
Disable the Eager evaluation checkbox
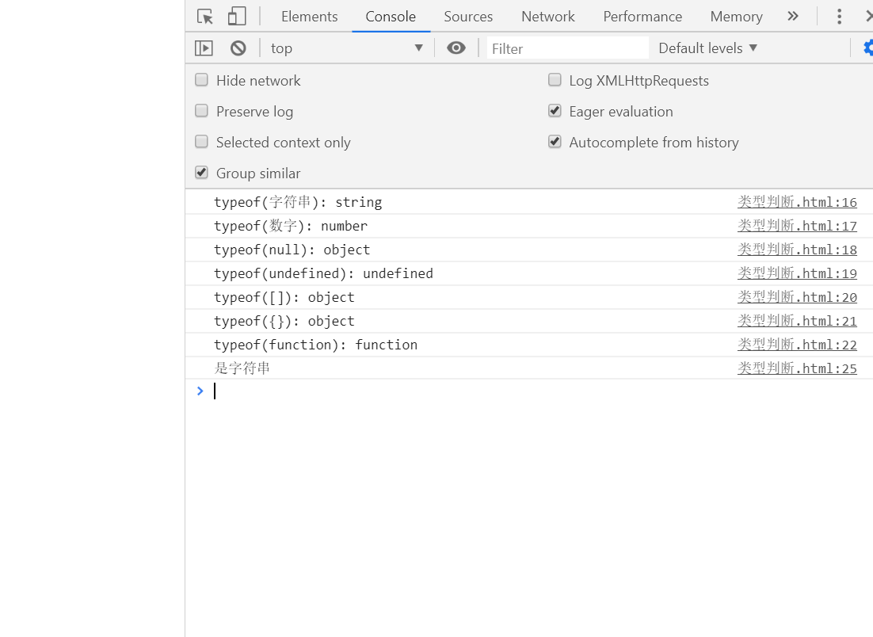(x=555, y=111)
